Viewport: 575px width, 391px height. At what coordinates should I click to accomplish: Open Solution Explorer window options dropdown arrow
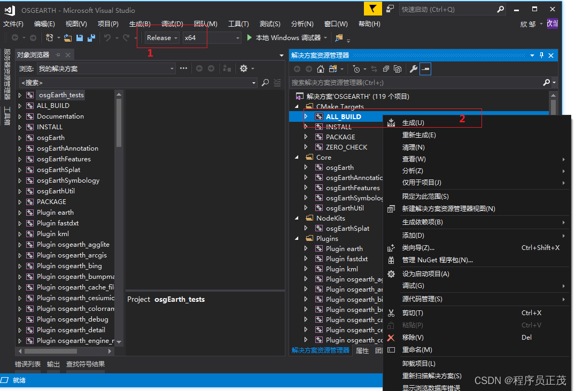(x=532, y=56)
